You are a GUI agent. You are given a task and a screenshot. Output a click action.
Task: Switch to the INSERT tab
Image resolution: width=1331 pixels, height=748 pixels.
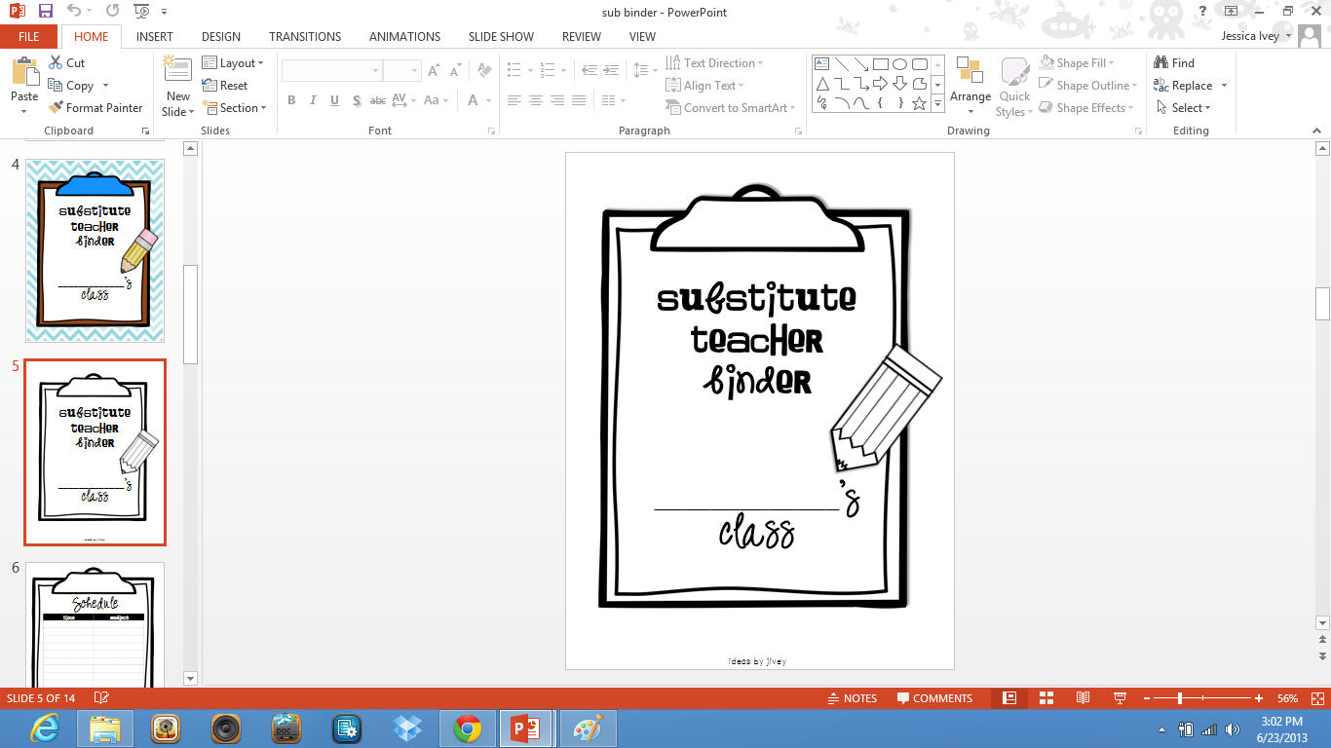pyautogui.click(x=155, y=36)
